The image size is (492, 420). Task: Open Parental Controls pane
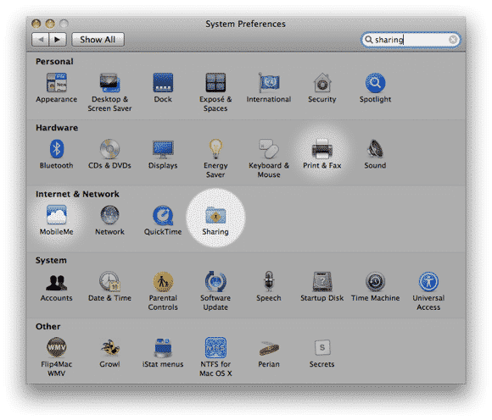tap(163, 291)
